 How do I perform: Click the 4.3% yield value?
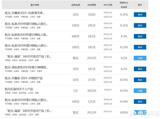click(124, 36)
